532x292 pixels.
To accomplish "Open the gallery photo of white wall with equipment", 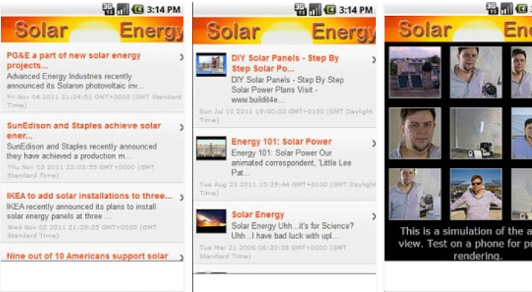I will pos(475,134).
